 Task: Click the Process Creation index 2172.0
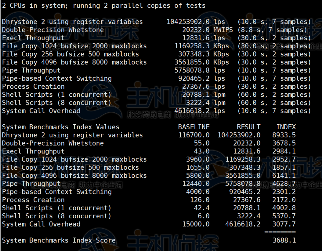coord(284,200)
